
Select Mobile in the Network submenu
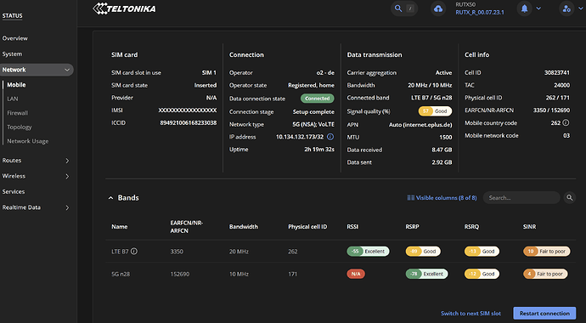click(16, 85)
